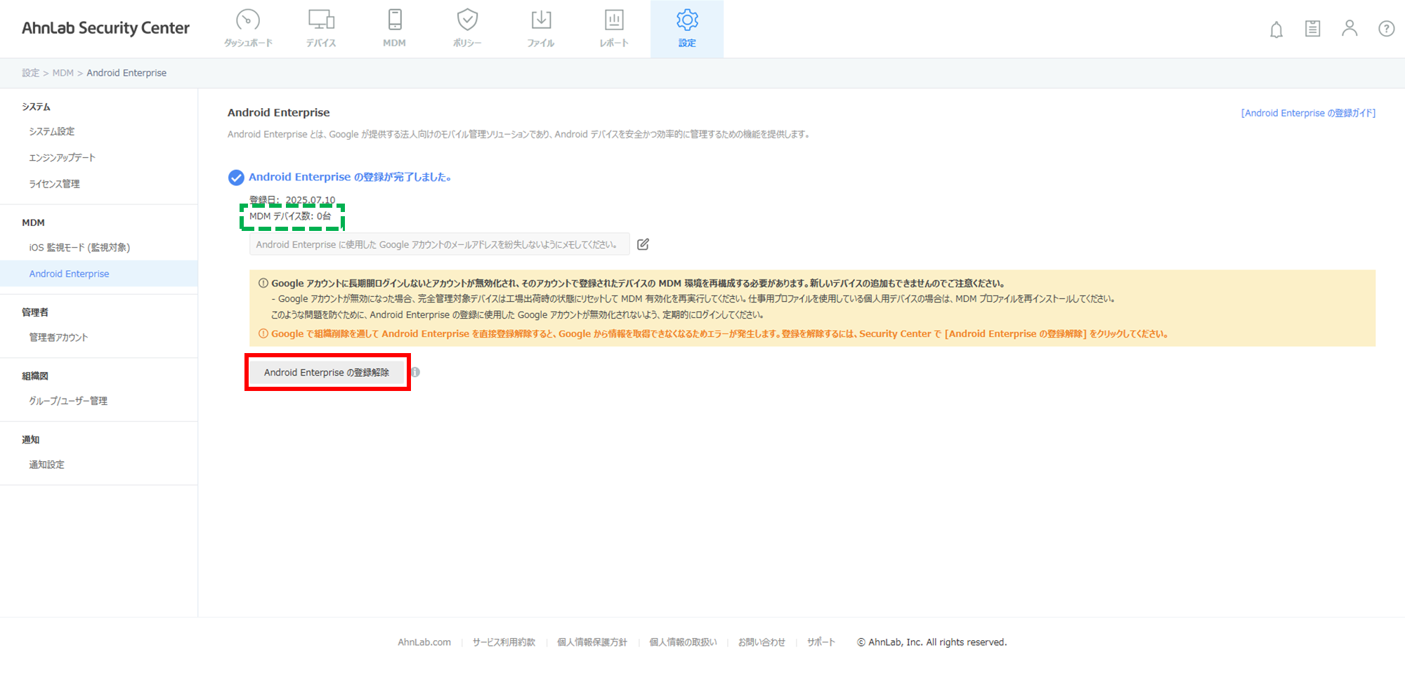Image resolution: width=1405 pixels, height=690 pixels.
Task: Open サポート footer link
Action: coord(821,642)
